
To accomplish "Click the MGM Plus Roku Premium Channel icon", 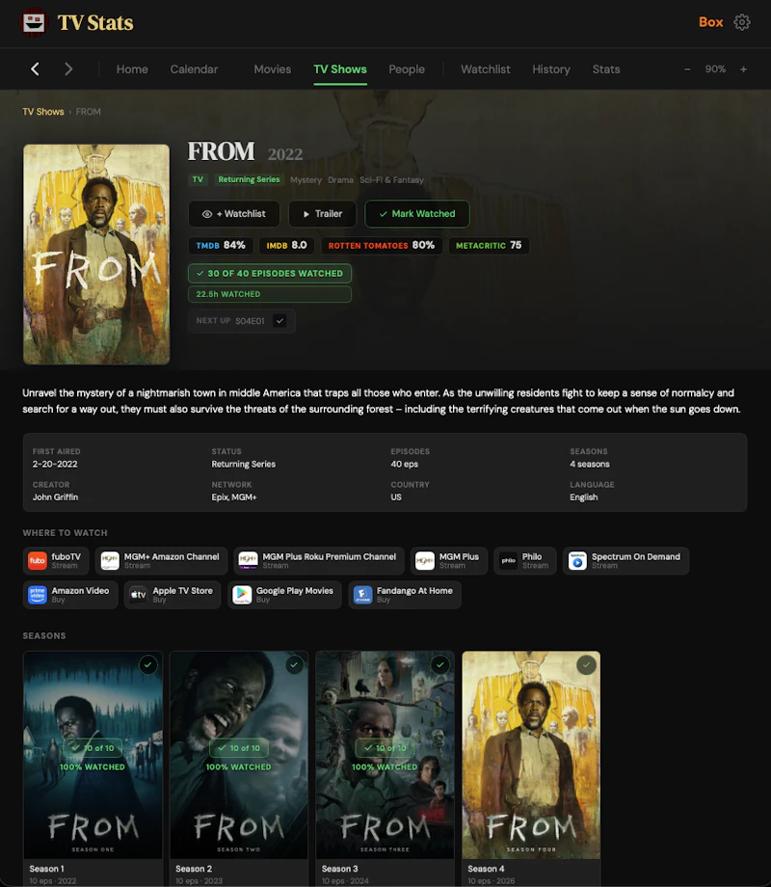I will coord(248,560).
